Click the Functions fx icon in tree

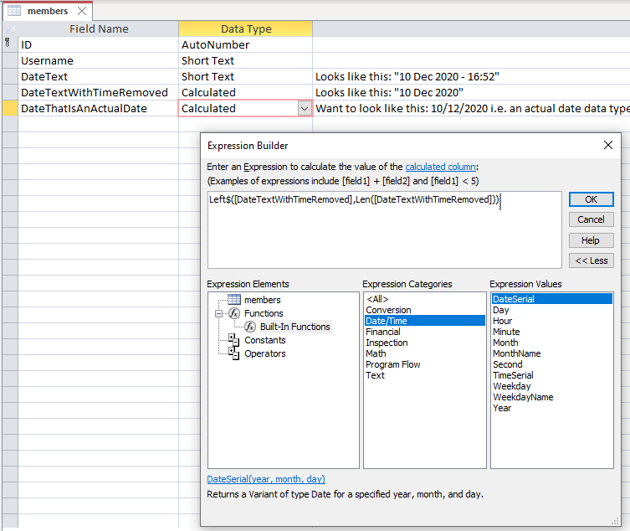(x=234, y=313)
